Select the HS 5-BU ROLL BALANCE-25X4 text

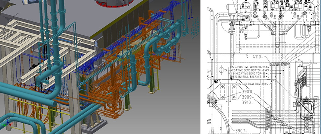250,77
